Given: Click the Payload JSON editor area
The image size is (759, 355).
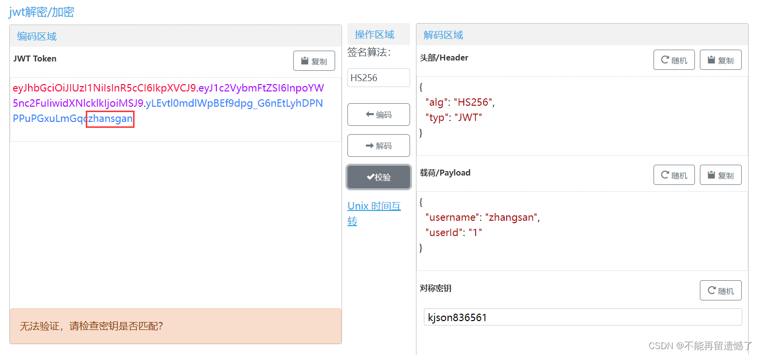Looking at the screenshot, I should (582, 231).
